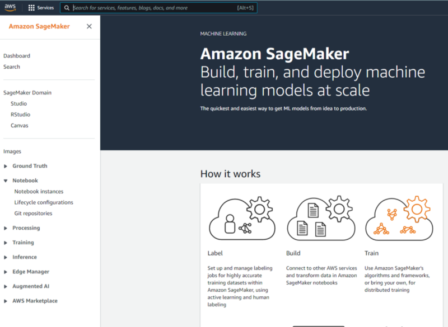The image size is (448, 327).
Task: Expand the Inference section arrow
Action: [6, 257]
